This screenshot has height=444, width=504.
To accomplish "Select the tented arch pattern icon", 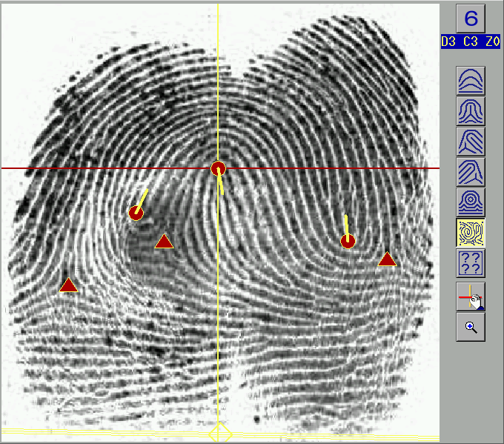I will pyautogui.click(x=471, y=111).
